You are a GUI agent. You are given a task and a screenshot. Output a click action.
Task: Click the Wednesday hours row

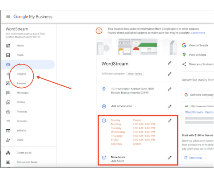(x=133, y=132)
